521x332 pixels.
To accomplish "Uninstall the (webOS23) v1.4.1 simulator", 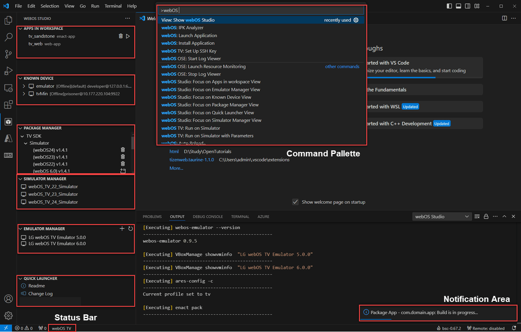I will pos(123,157).
